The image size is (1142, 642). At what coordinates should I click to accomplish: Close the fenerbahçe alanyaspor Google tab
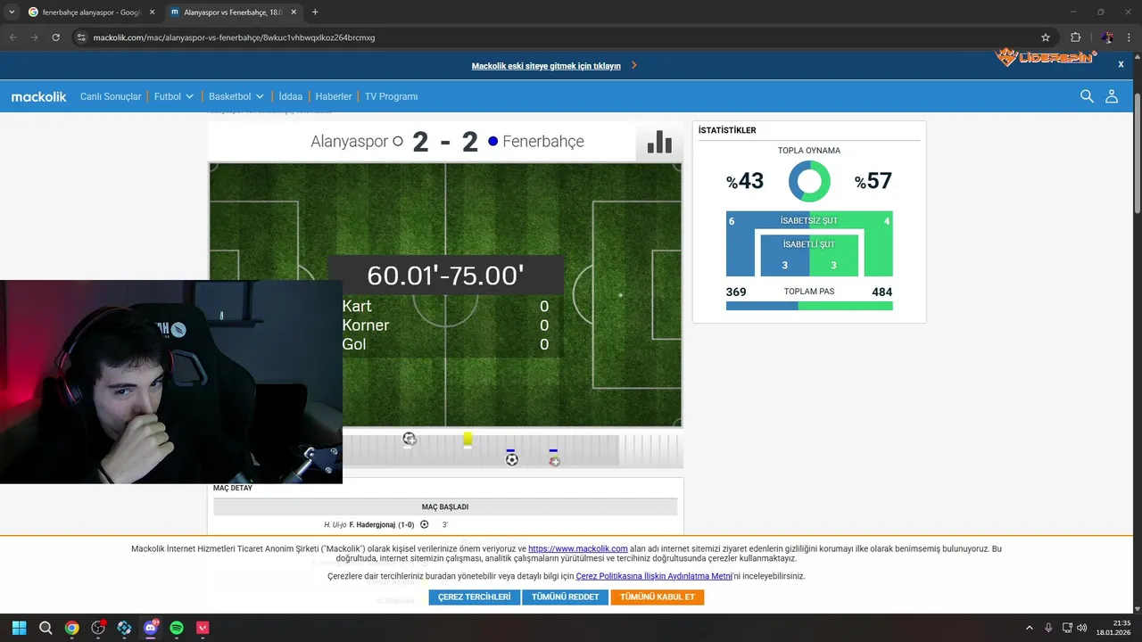click(x=151, y=12)
